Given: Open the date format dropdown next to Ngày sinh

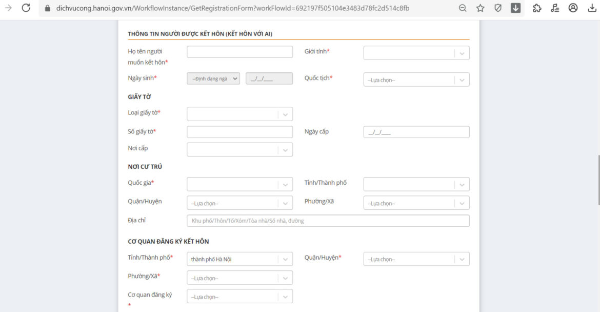Looking at the screenshot, I should coord(213,78).
